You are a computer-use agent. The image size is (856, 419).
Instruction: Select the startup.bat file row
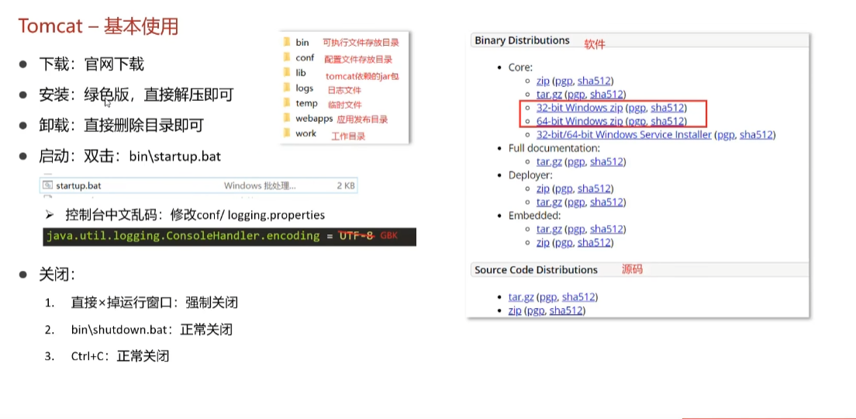[x=198, y=185]
